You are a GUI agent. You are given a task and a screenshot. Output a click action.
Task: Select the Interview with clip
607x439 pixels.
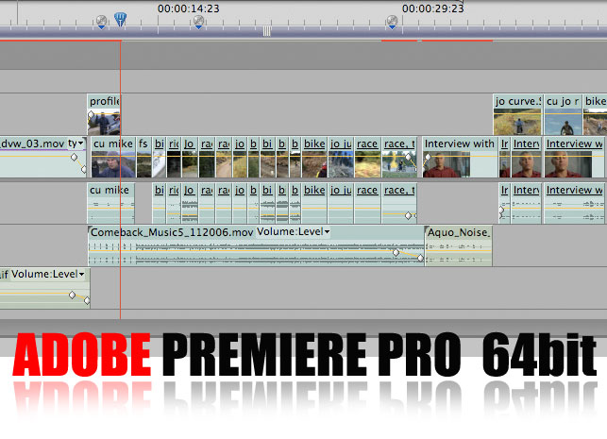[x=460, y=157]
